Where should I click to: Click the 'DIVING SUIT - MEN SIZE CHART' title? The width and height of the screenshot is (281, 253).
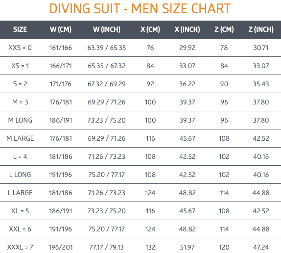[140, 9]
